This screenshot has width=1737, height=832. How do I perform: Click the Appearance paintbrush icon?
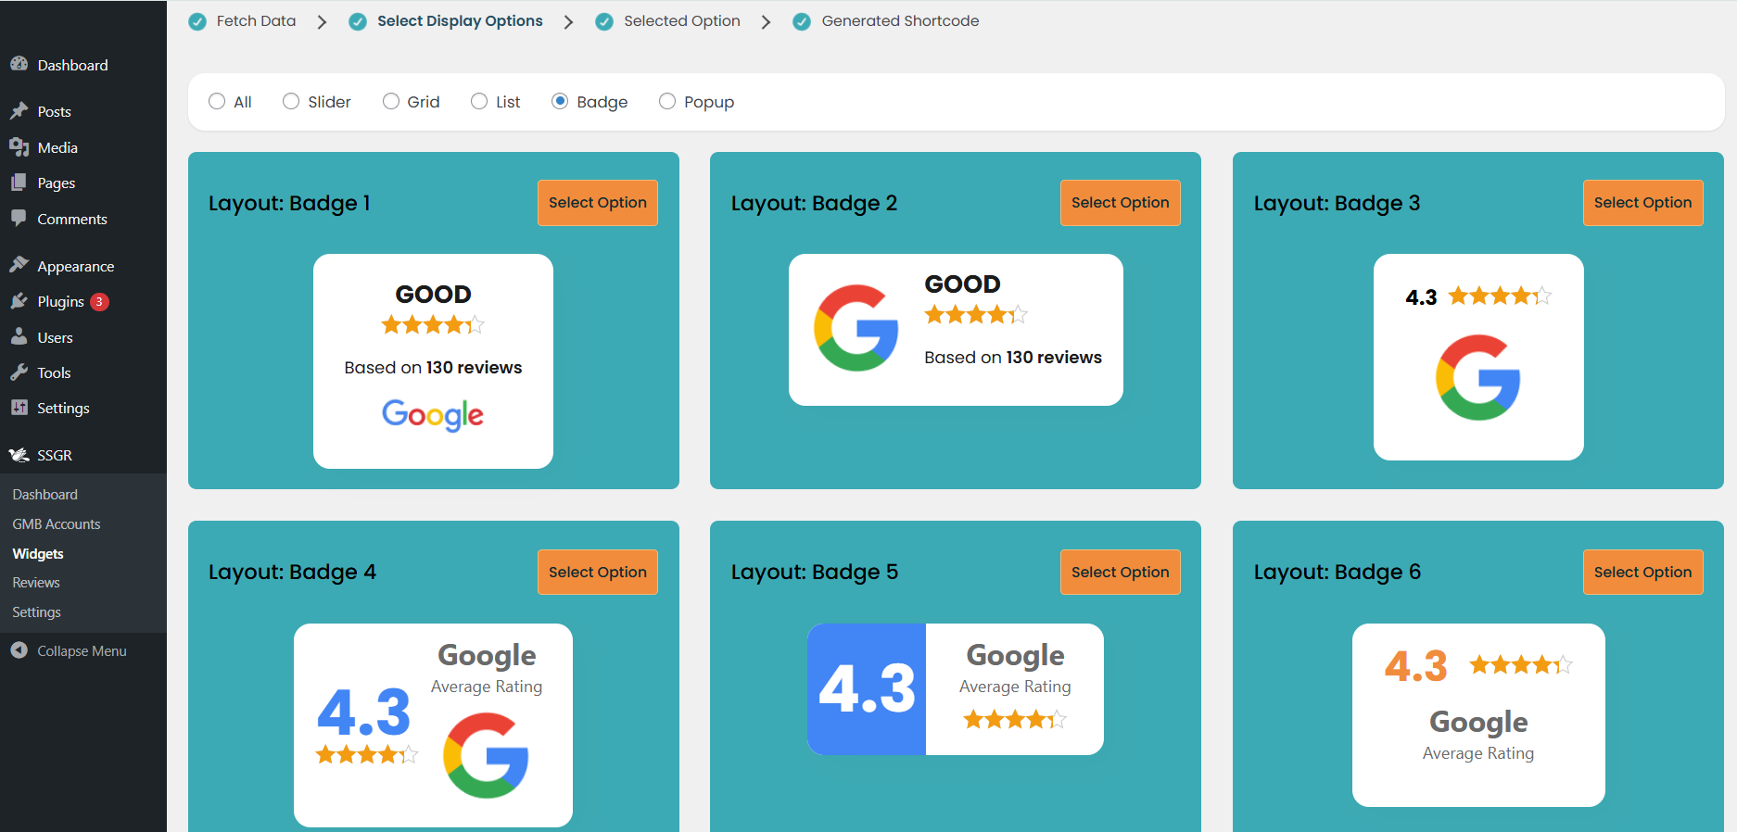(x=19, y=265)
